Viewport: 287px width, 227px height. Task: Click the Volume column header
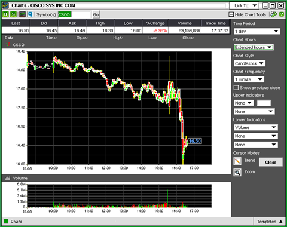click(185, 23)
